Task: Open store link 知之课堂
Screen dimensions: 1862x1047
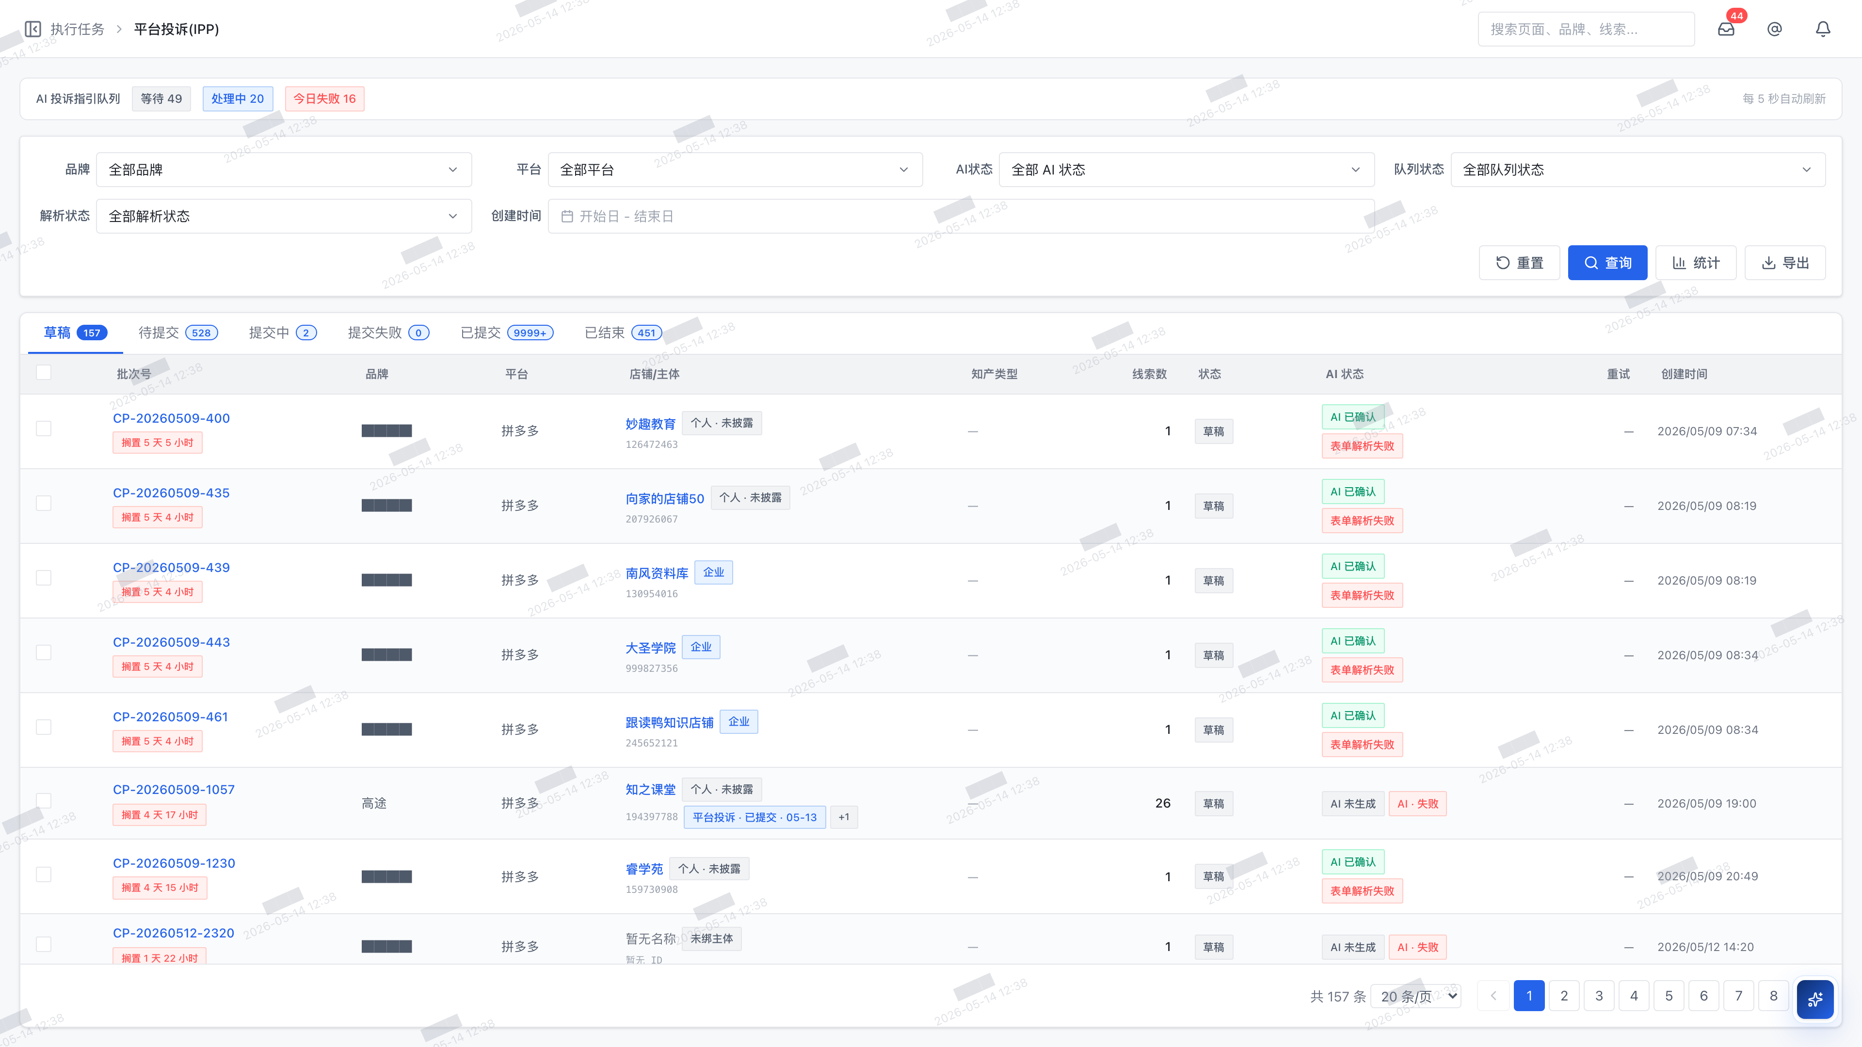Action: tap(650, 790)
